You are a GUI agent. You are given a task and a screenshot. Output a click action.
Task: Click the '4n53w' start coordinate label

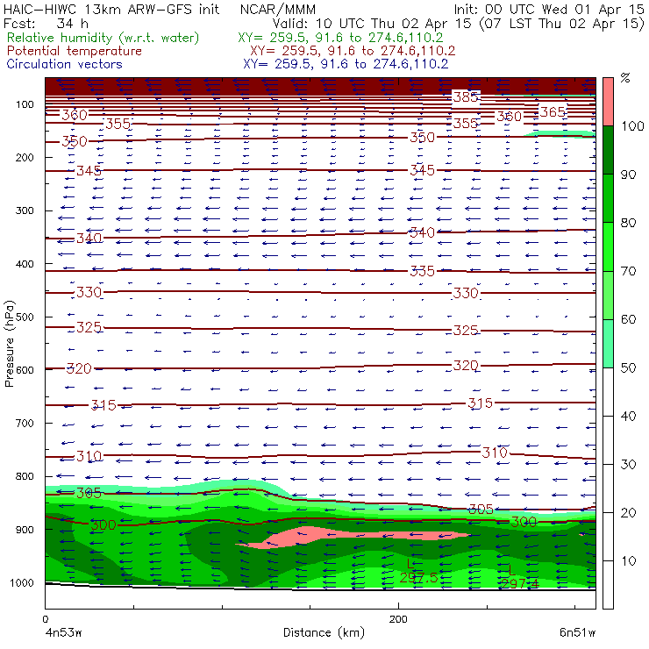(64, 632)
